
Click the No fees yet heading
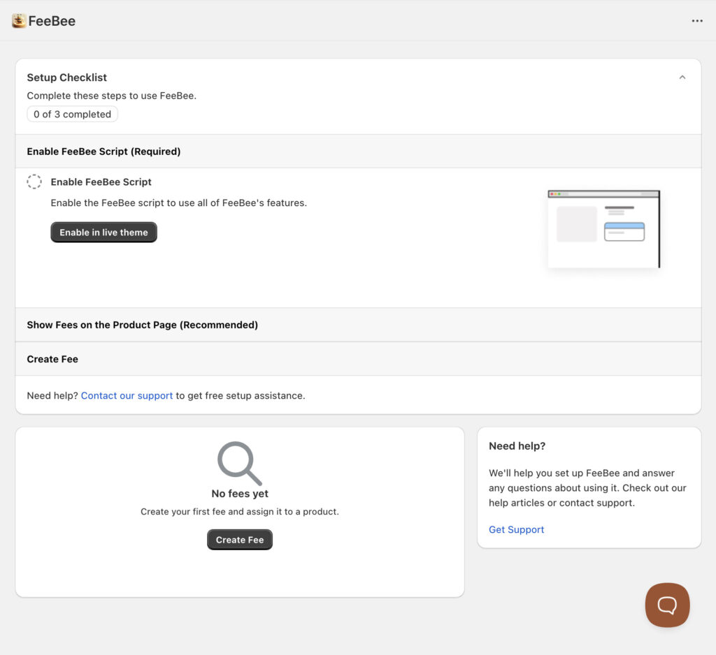239,493
